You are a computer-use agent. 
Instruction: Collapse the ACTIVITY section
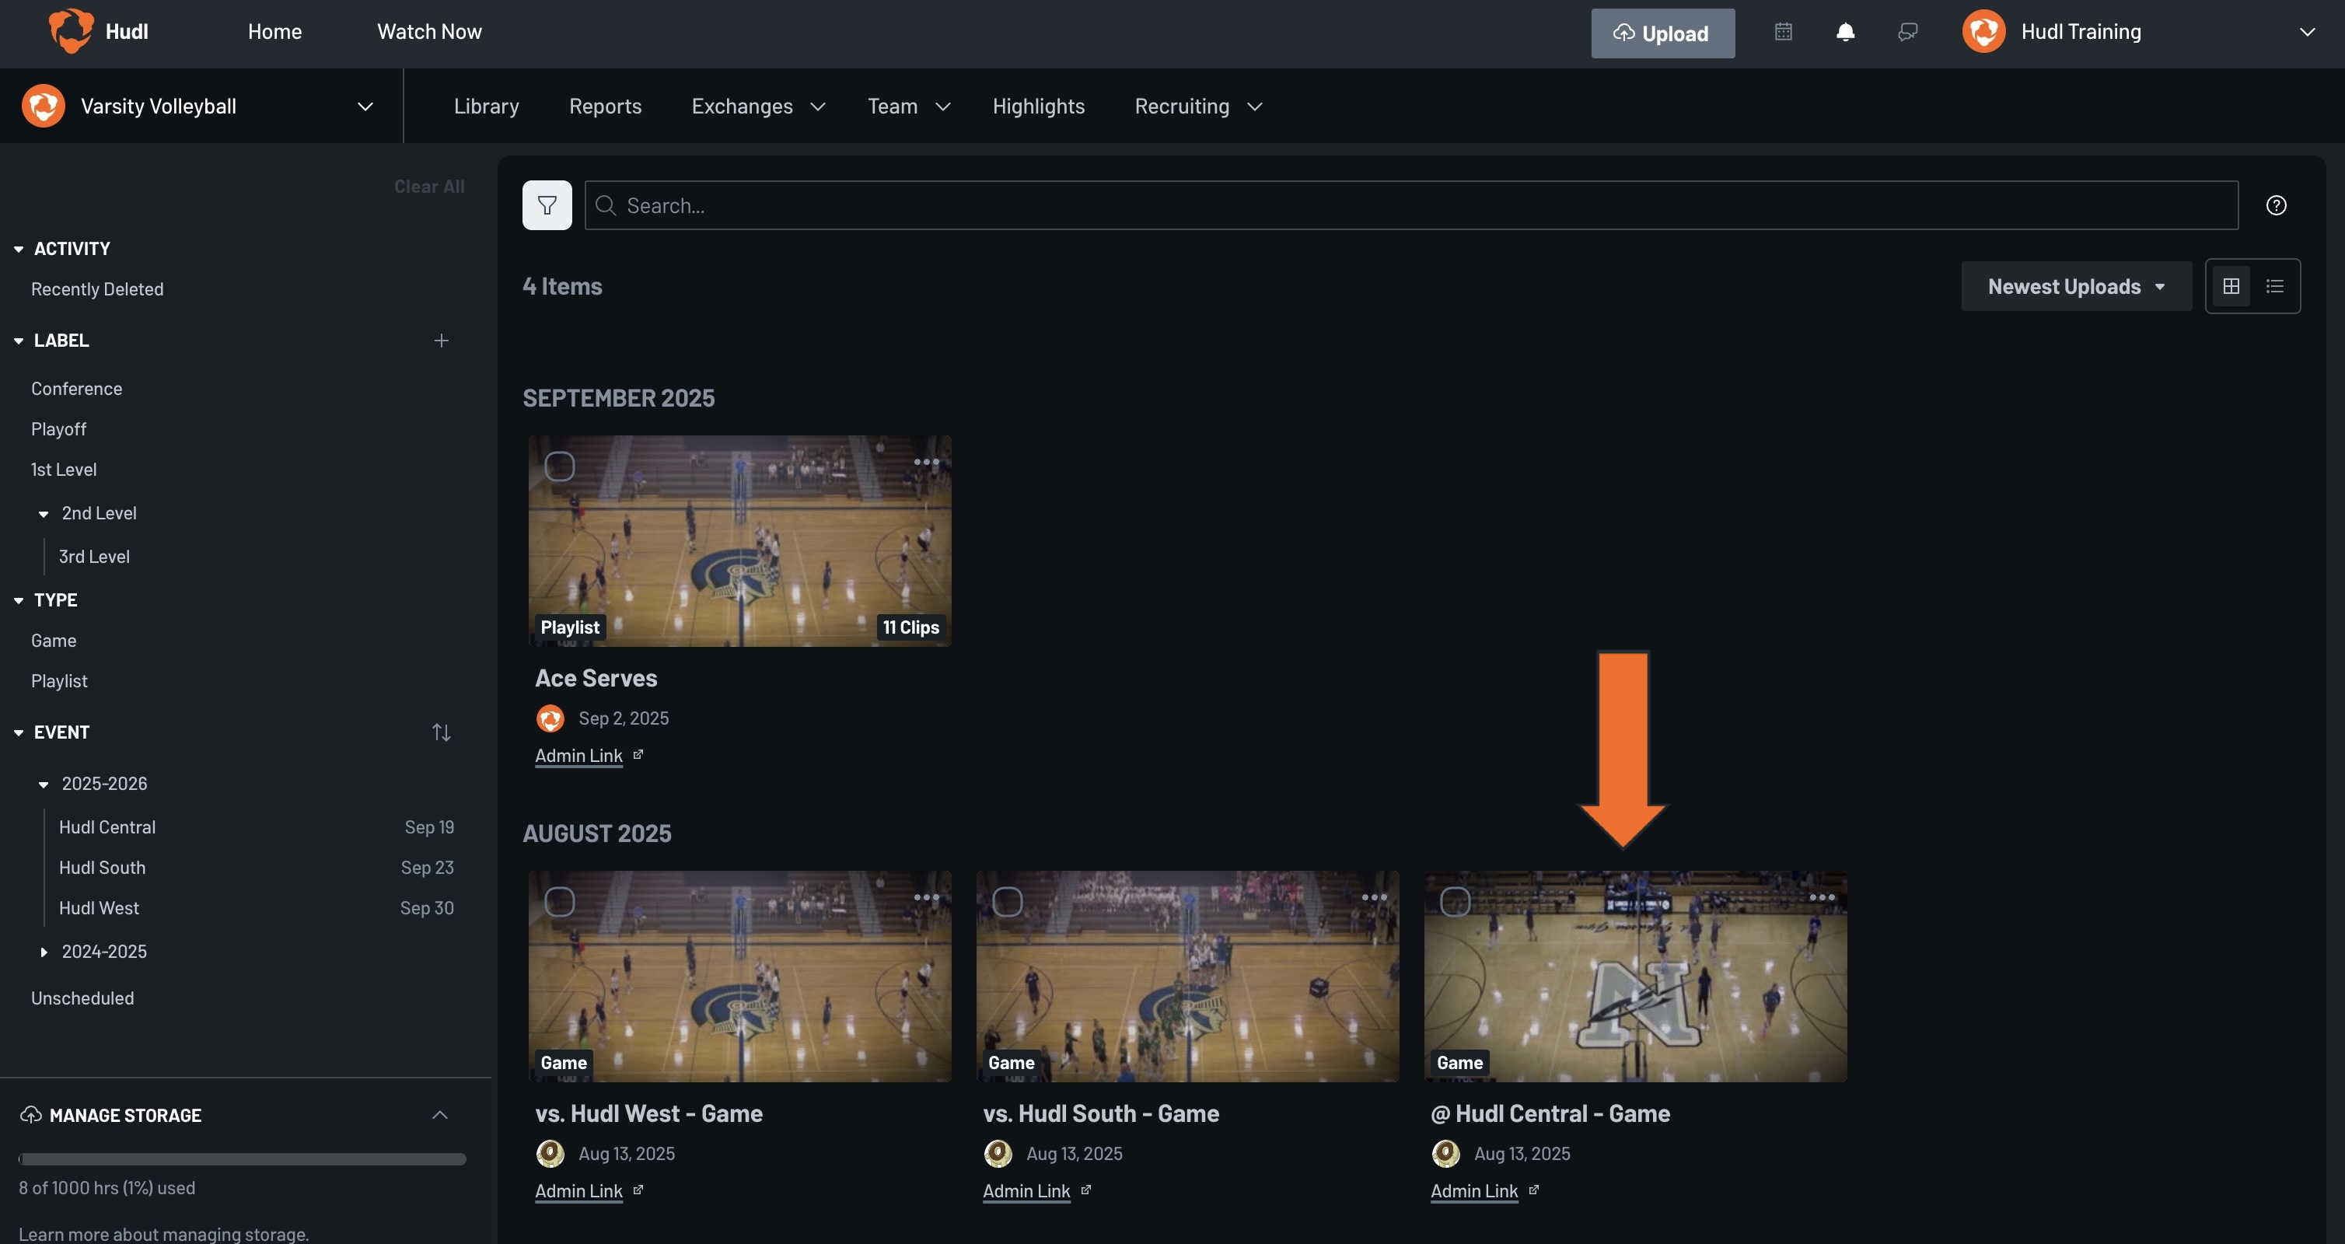point(18,249)
